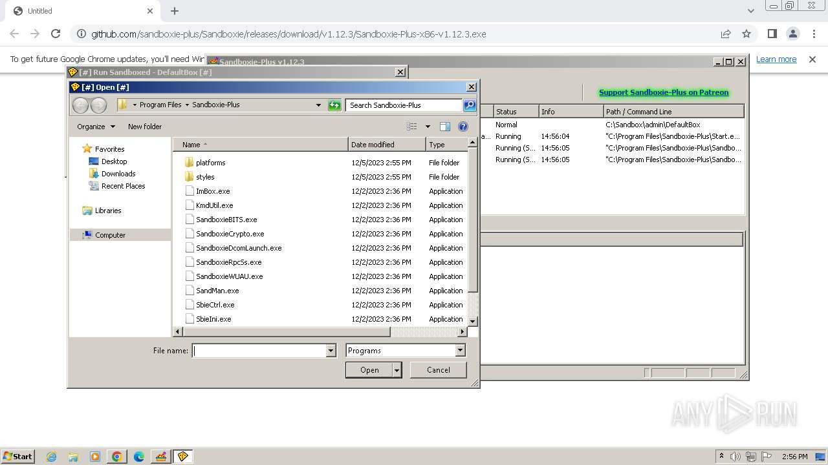Open Recent Places in navigation pane
Image resolution: width=828 pixels, height=465 pixels.
click(123, 186)
